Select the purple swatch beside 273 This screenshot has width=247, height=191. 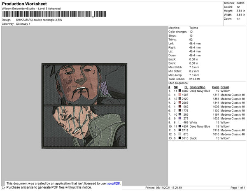pyautogui.click(x=180, y=118)
